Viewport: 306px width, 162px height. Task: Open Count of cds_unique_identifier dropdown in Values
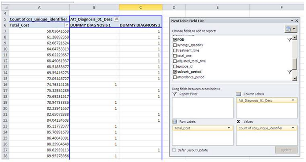(x=293, y=128)
